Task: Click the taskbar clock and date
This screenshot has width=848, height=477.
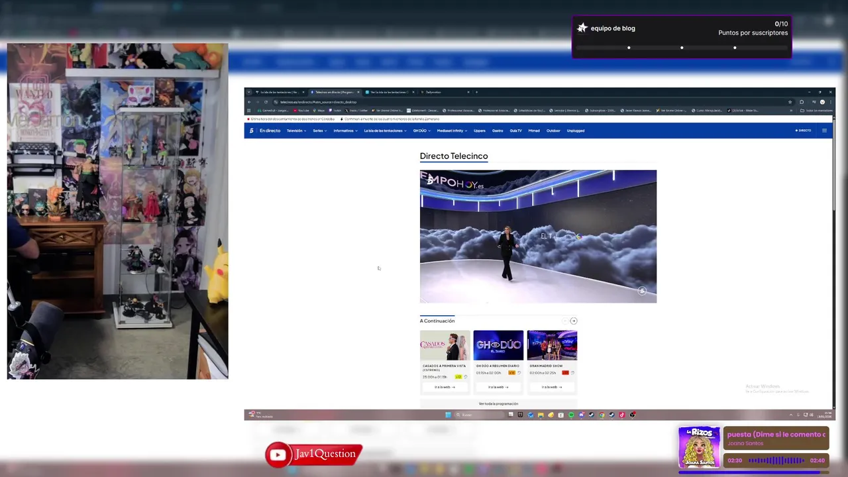Action: (x=824, y=415)
